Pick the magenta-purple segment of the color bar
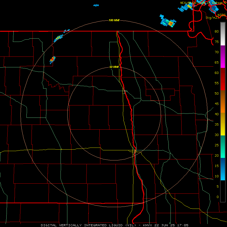 (223, 56)
